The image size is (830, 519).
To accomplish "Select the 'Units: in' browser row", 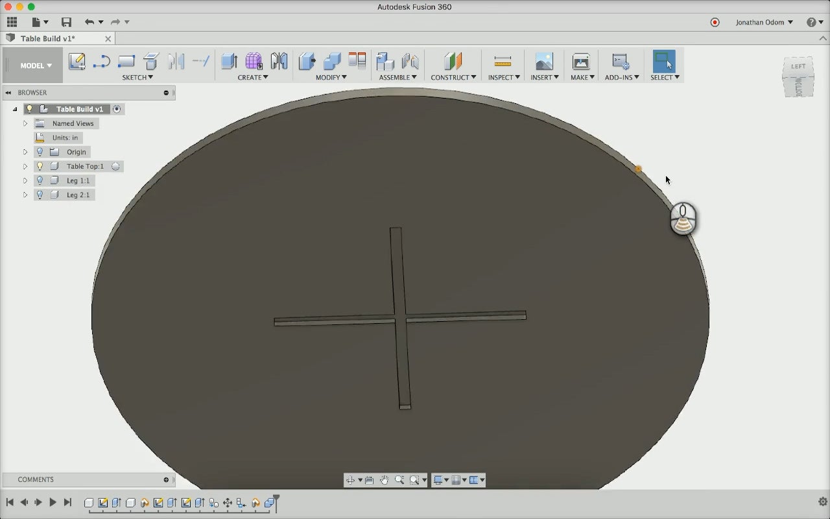I will pos(58,138).
